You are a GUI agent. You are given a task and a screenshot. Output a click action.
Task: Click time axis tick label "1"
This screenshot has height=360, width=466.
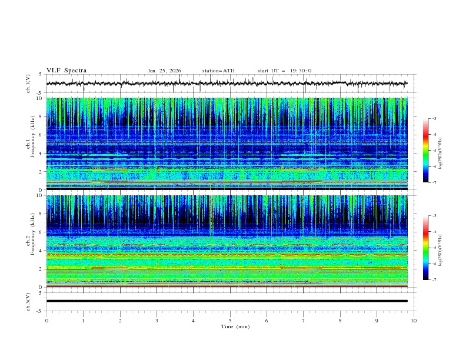click(x=84, y=321)
